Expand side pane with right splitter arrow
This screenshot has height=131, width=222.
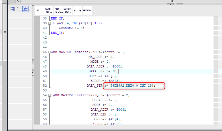coord(33,73)
